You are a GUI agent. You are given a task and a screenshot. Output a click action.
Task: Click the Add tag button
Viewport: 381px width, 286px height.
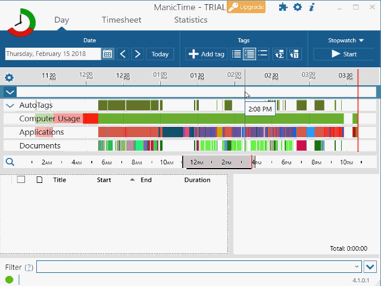point(207,54)
